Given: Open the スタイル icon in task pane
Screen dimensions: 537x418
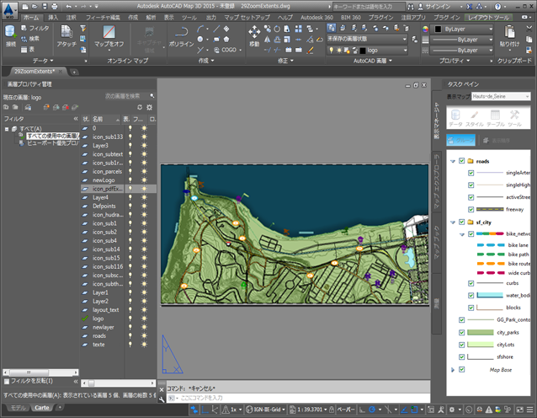Looking at the screenshot, I should point(475,115).
